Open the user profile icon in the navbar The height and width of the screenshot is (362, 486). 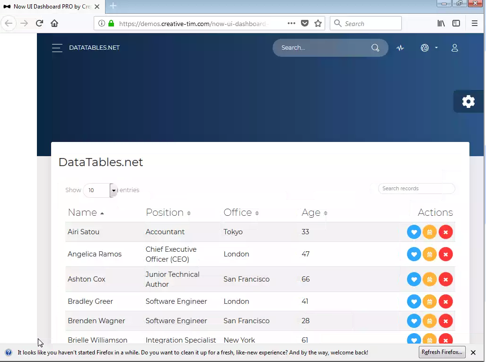click(454, 48)
